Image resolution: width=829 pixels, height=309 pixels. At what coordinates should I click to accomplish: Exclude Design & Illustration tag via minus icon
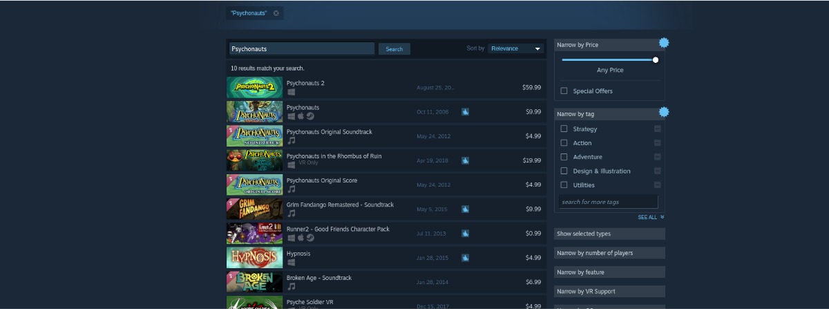pyautogui.click(x=658, y=171)
